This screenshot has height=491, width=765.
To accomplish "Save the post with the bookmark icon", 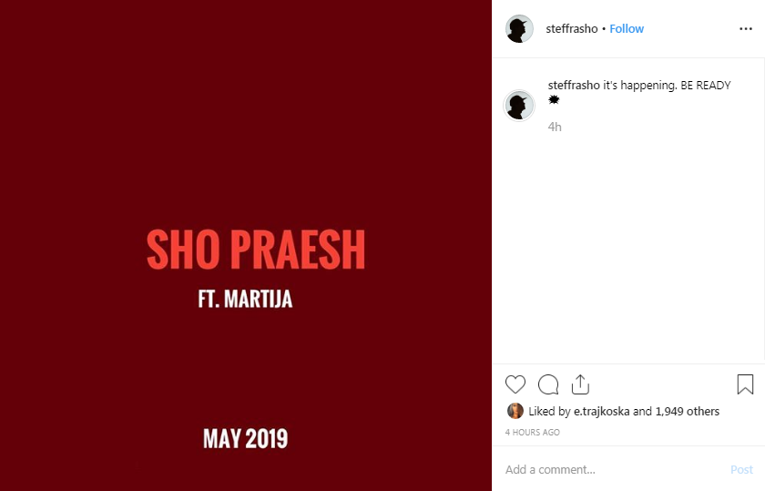I will [x=745, y=384].
